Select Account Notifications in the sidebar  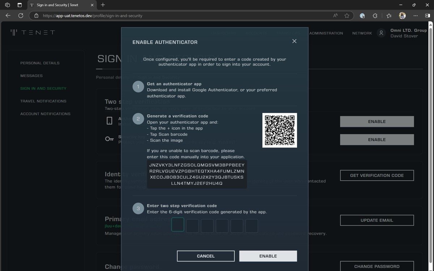point(45,114)
